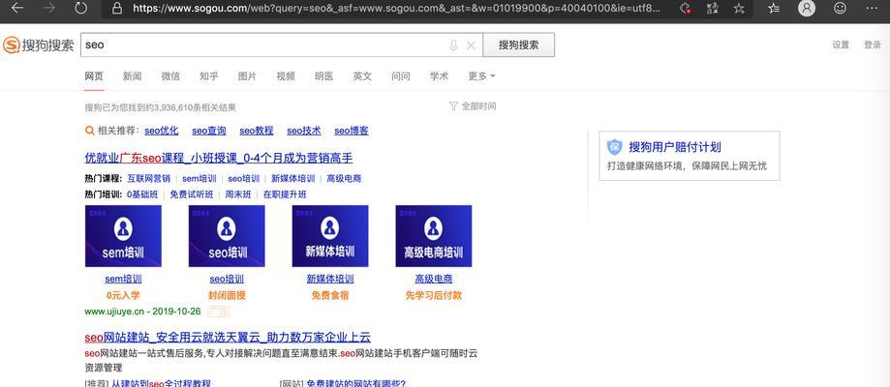Click the seo培训 link under its thumbnail
The image size is (890, 387).
click(x=227, y=280)
